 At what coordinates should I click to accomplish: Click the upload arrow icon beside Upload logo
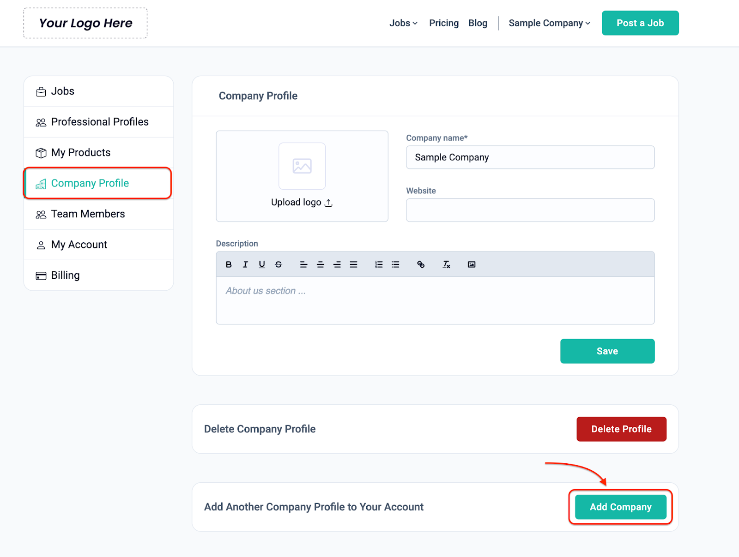[328, 203]
